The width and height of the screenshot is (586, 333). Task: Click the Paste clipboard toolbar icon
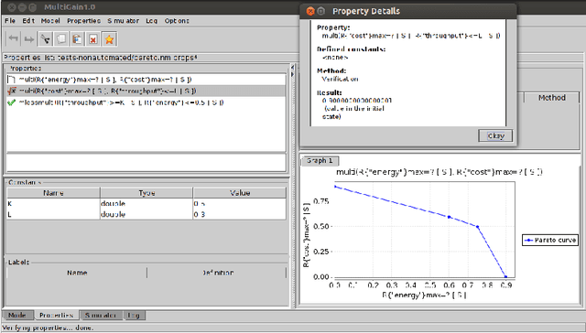click(x=77, y=38)
